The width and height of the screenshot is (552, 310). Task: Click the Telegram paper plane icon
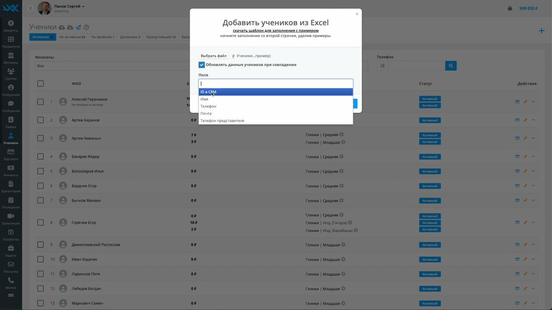pos(78,27)
